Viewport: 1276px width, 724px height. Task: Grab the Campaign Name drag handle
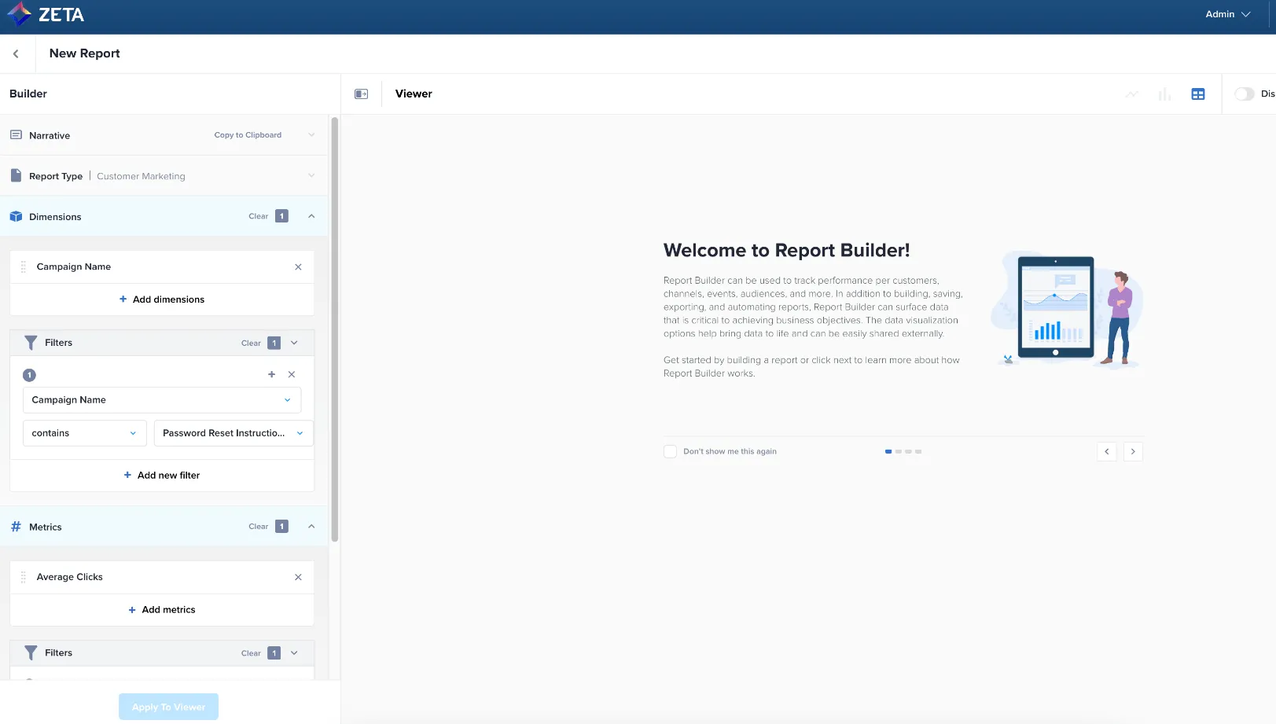(24, 267)
